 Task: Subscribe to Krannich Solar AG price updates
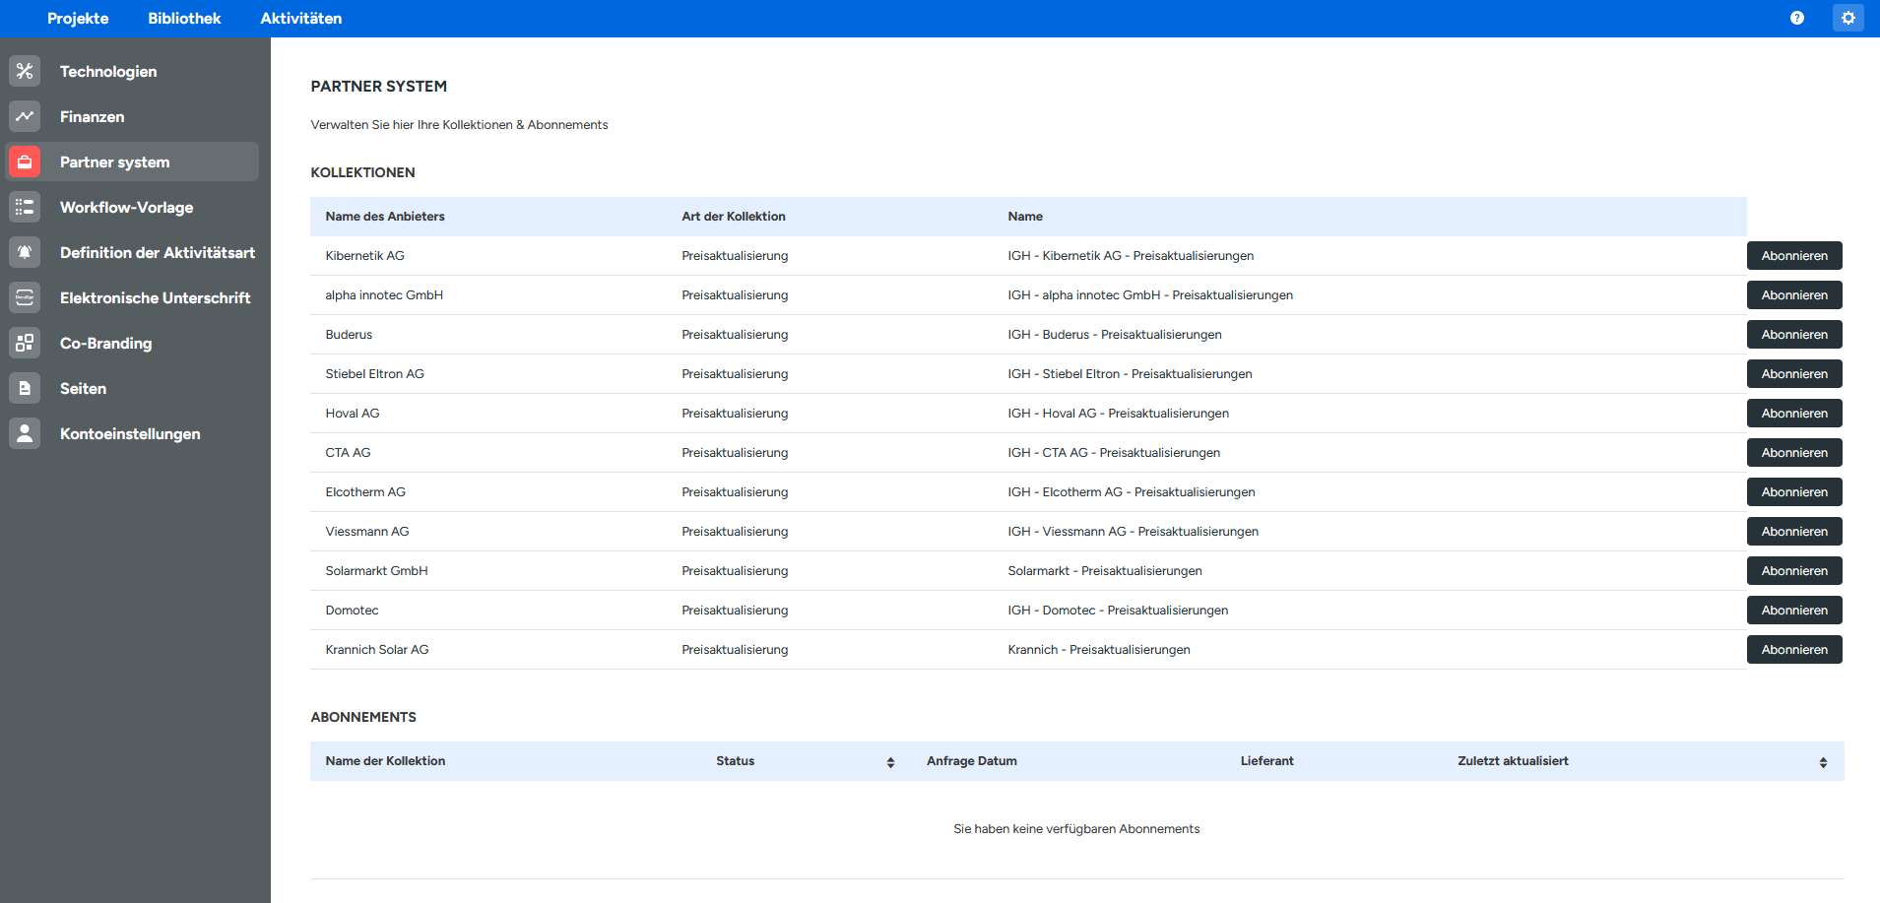pos(1793,650)
